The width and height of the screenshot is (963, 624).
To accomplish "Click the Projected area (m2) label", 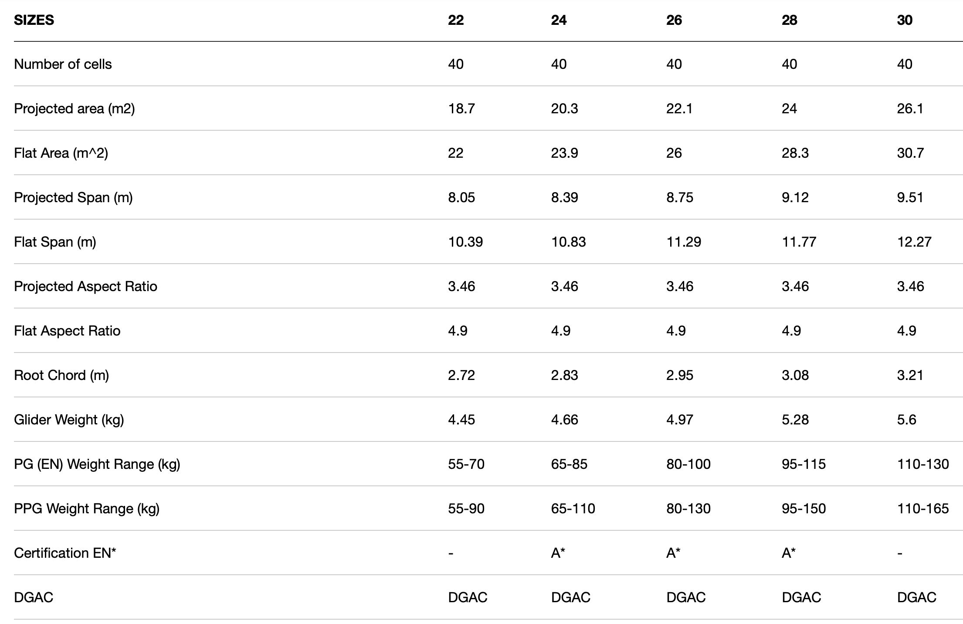I will tap(75, 109).
